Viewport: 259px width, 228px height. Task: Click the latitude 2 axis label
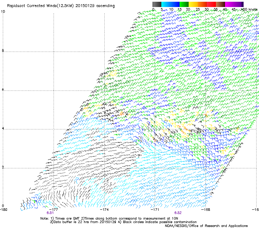tap(3, 167)
